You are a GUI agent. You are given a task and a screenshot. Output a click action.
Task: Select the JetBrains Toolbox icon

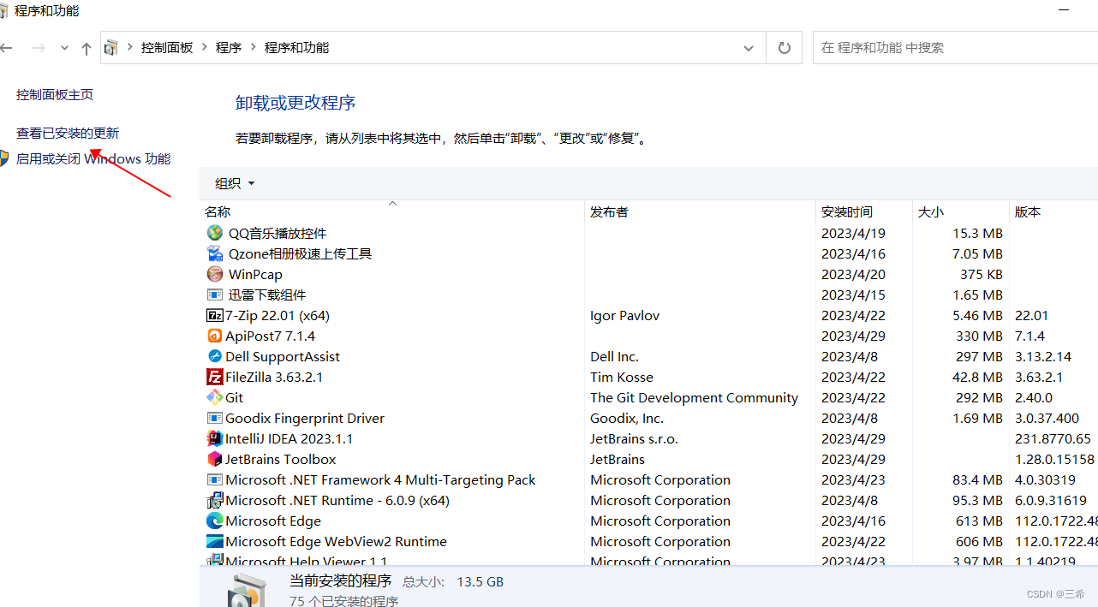(x=215, y=459)
